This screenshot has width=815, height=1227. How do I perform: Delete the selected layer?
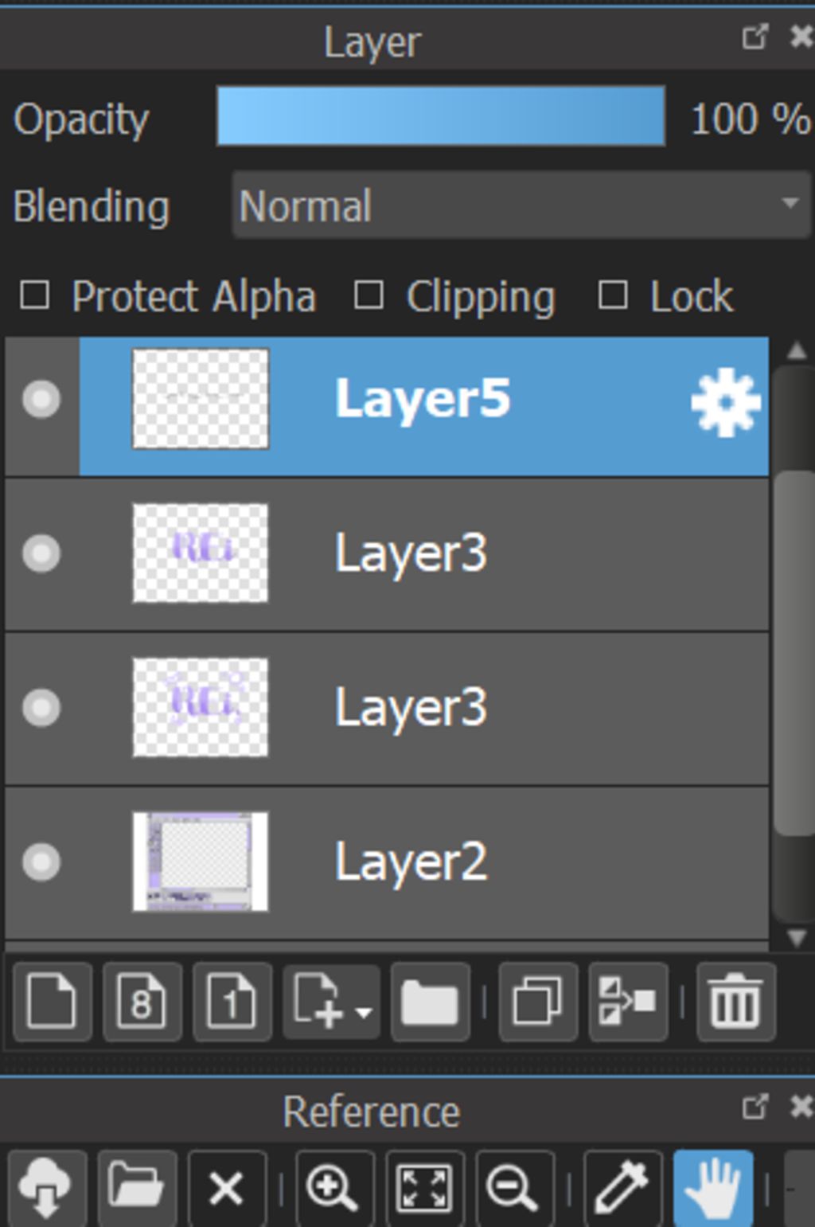coord(735,1002)
